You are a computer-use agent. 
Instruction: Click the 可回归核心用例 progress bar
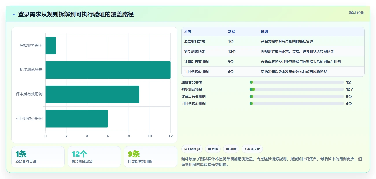click(x=297, y=104)
